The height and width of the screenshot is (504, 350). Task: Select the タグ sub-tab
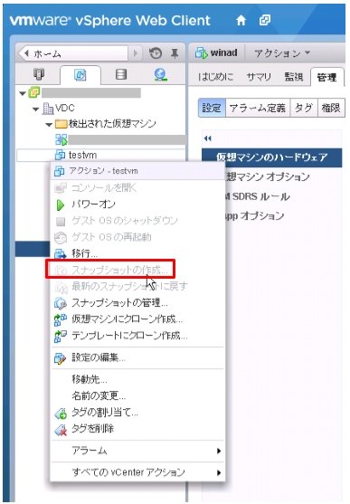point(303,108)
